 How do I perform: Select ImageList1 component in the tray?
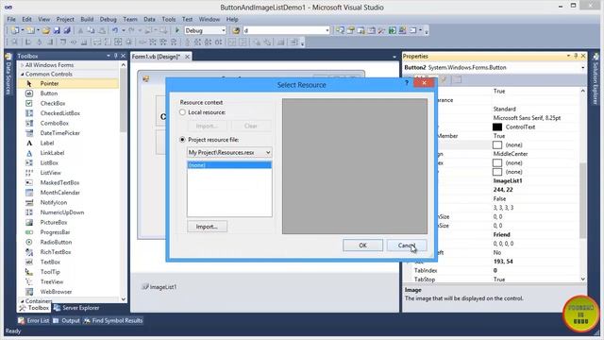[159, 287]
